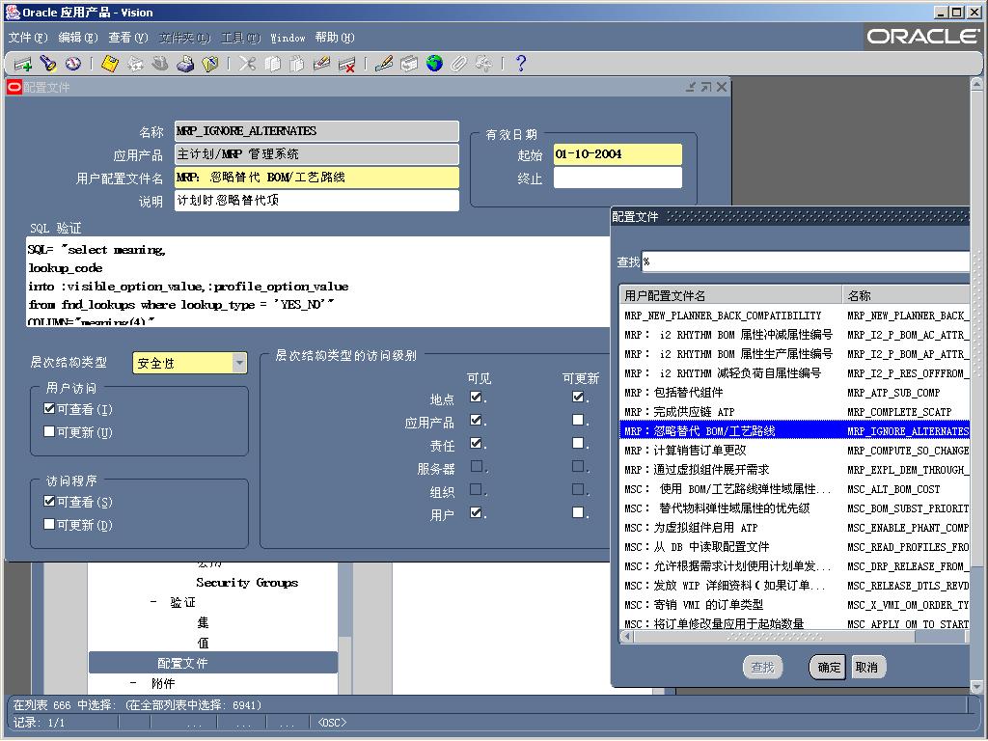The height and width of the screenshot is (741, 988).
Task: Toggle the 可更新 checkbox for 责任
Action: pos(578,444)
